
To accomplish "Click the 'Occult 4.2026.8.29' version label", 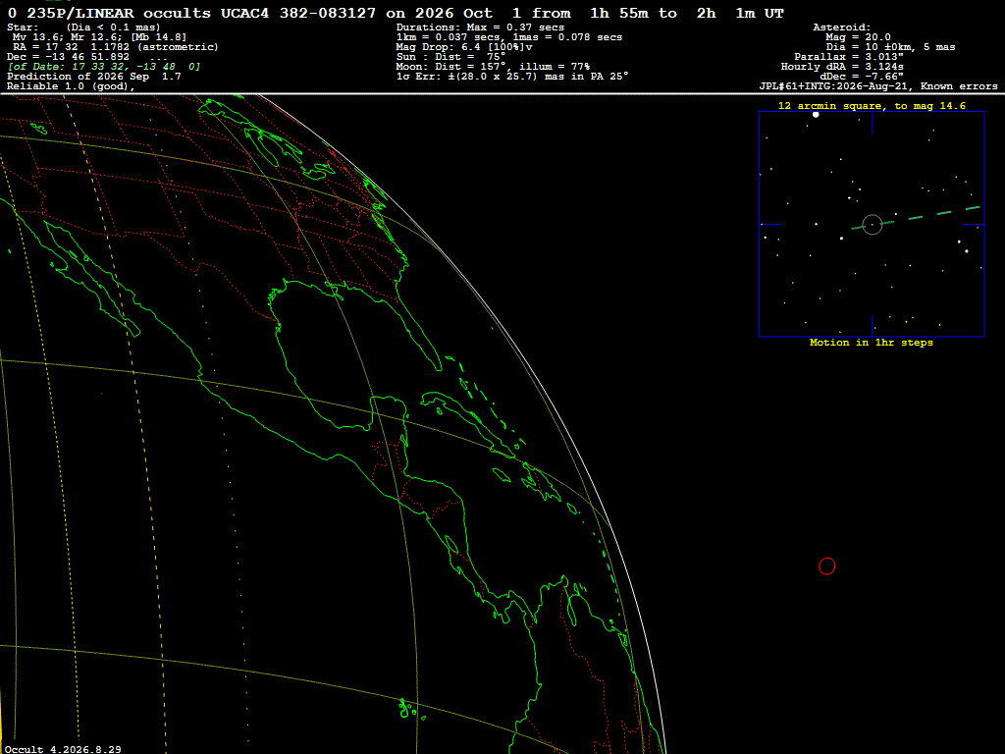I will click(x=63, y=749).
